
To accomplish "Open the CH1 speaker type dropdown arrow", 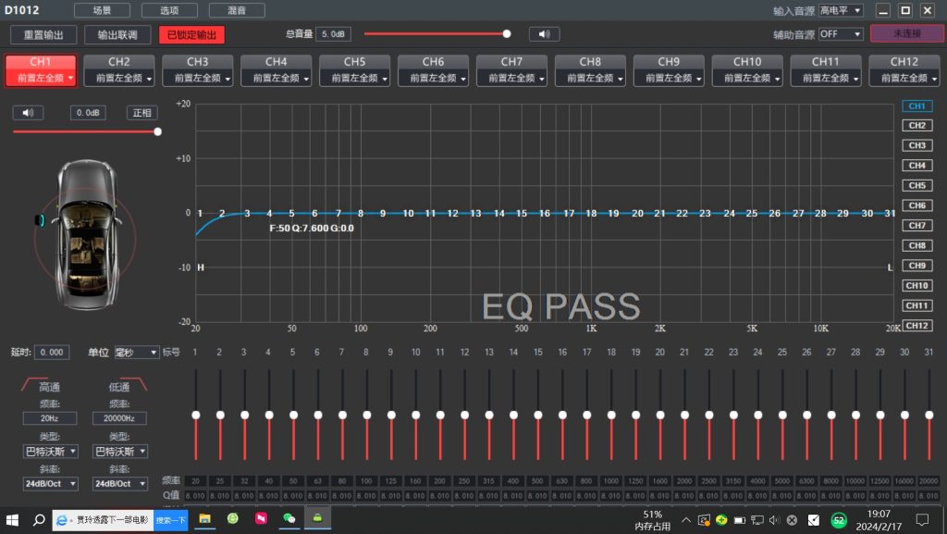I will click(x=70, y=78).
